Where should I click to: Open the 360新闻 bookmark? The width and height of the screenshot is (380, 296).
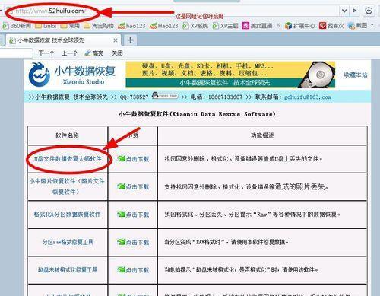17,26
